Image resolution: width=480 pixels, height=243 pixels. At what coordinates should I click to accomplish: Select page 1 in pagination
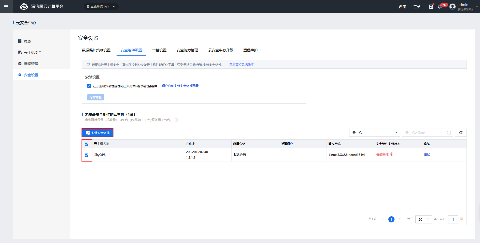(391, 219)
